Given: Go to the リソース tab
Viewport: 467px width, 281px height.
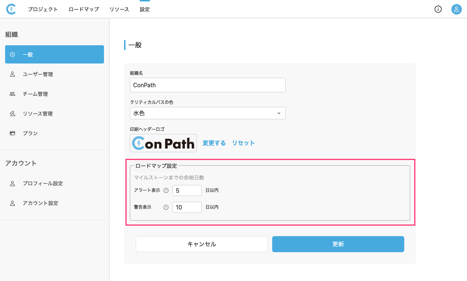Looking at the screenshot, I should pyautogui.click(x=119, y=9).
